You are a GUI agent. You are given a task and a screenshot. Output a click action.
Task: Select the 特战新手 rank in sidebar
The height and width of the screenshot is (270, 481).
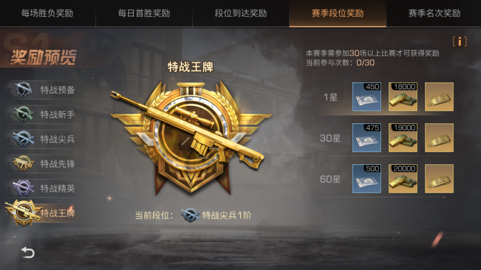pos(43,114)
